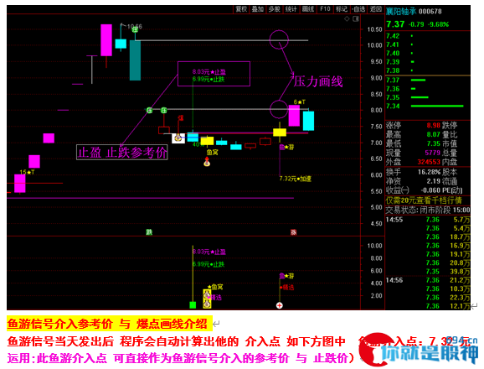Screen dimensions: 484x369
Task: Click the diamond icon above the chart
Action: [347, 19]
